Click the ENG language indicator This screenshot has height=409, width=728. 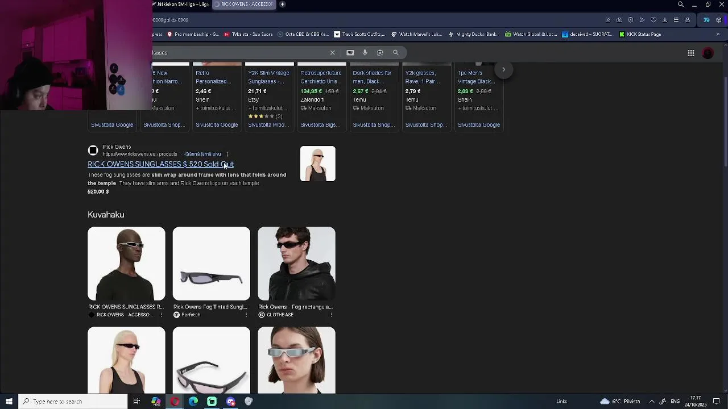pyautogui.click(x=675, y=402)
